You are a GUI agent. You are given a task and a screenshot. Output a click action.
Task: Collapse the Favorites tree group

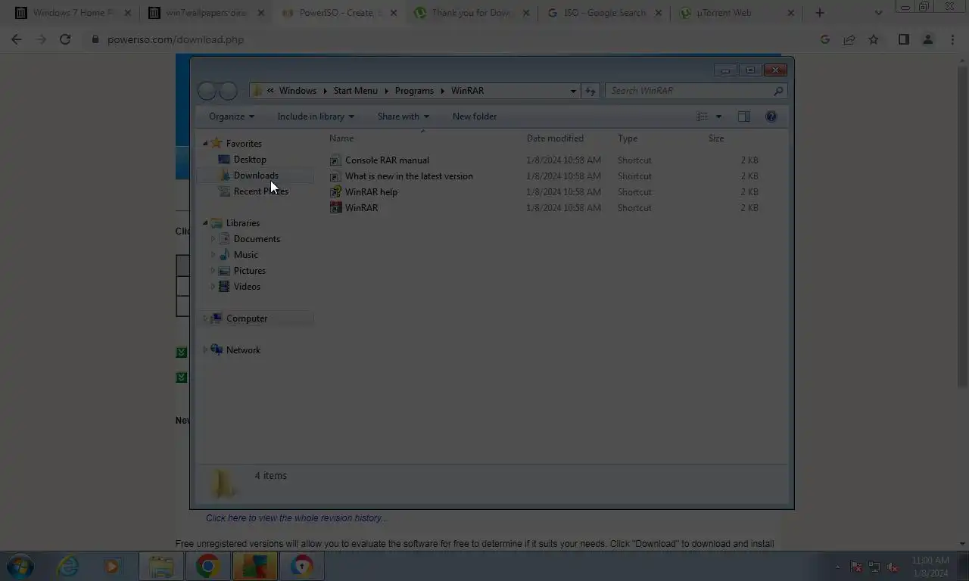[205, 144]
